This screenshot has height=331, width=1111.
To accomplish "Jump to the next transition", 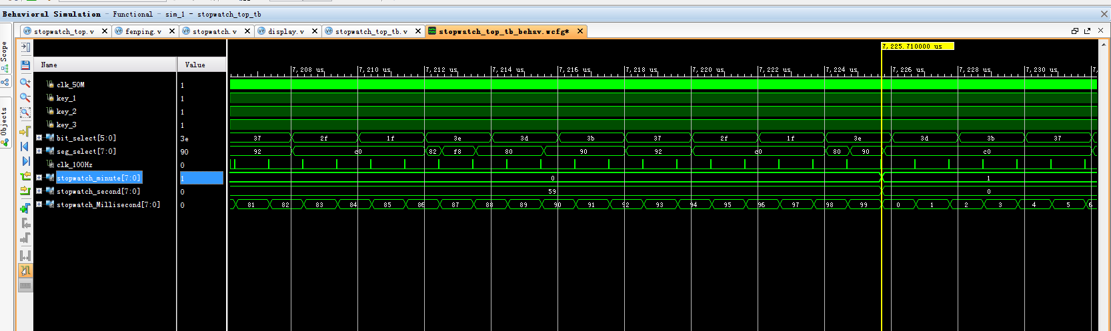I will [25, 191].
